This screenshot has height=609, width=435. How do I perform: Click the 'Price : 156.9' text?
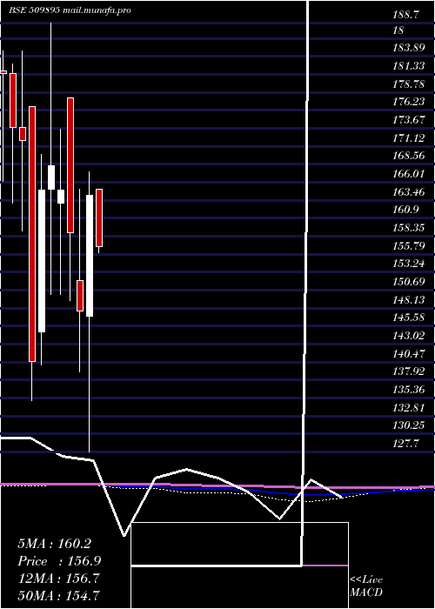(59, 561)
